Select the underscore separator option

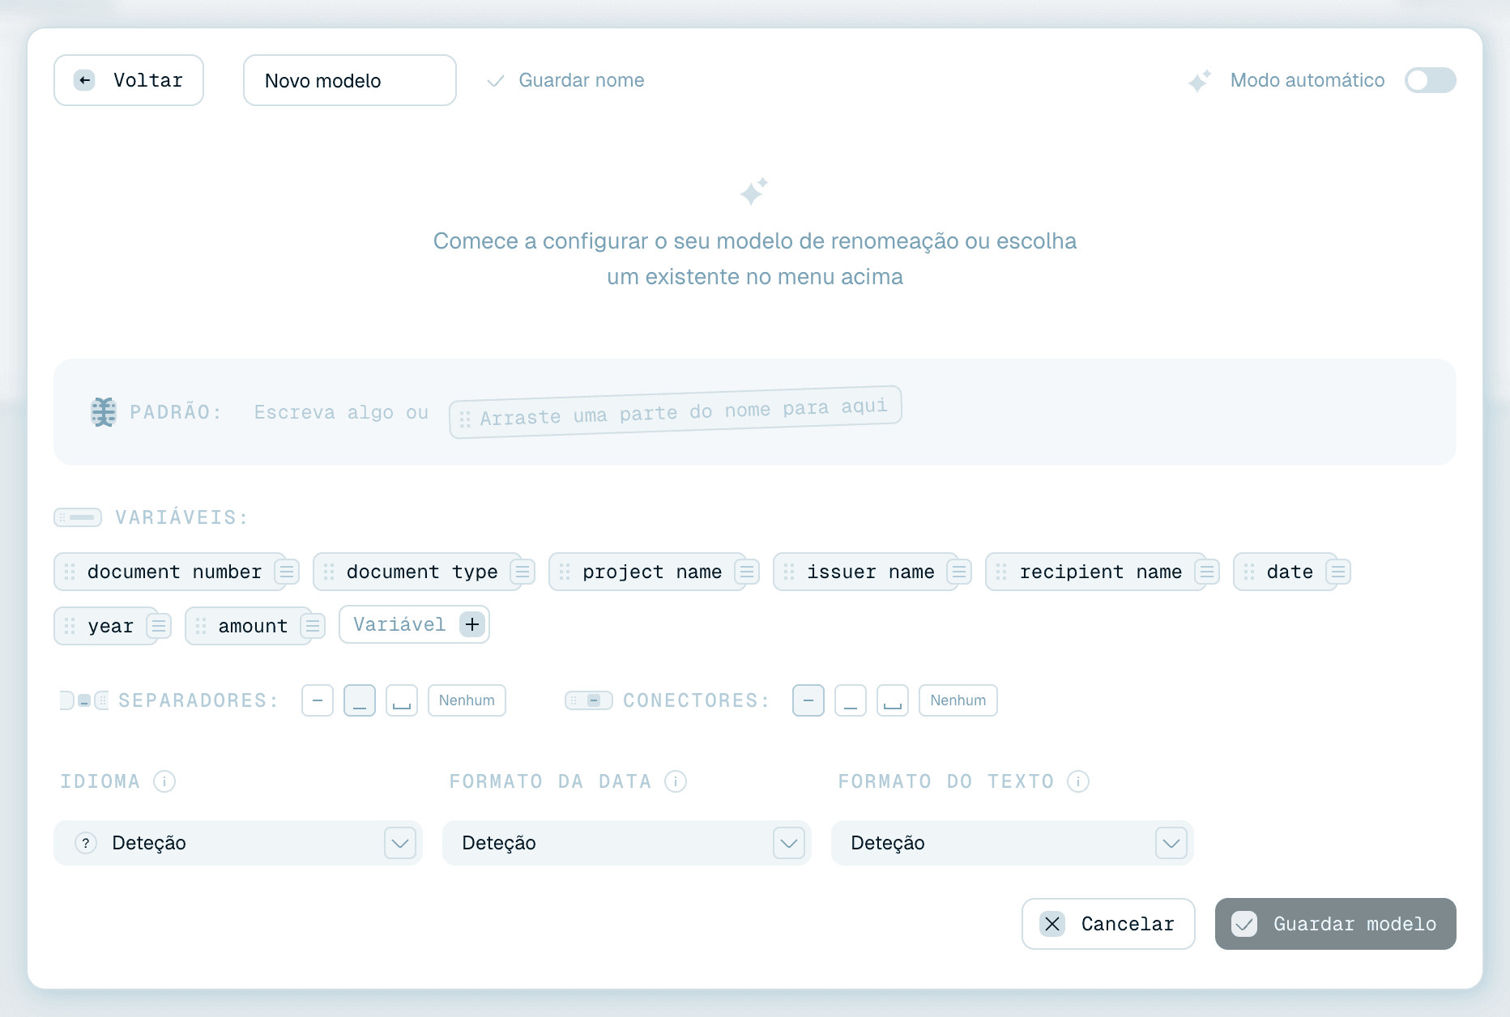point(360,700)
